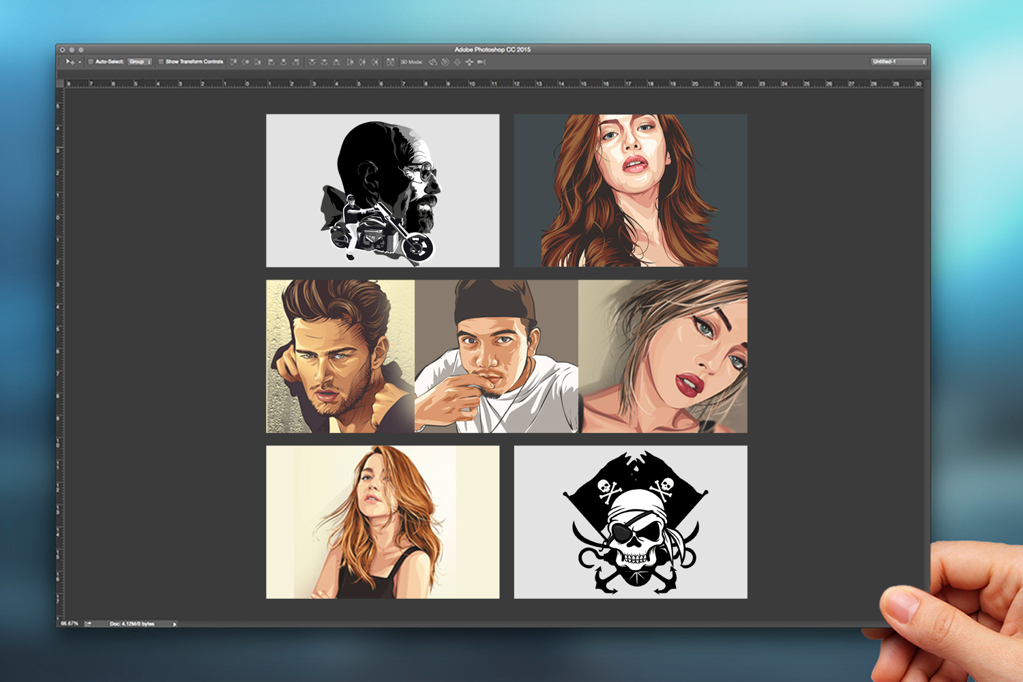Click the 3D Mode: label

pyautogui.click(x=412, y=62)
